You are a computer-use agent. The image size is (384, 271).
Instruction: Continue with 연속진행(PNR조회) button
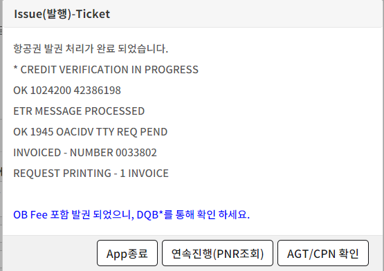tap(217, 253)
